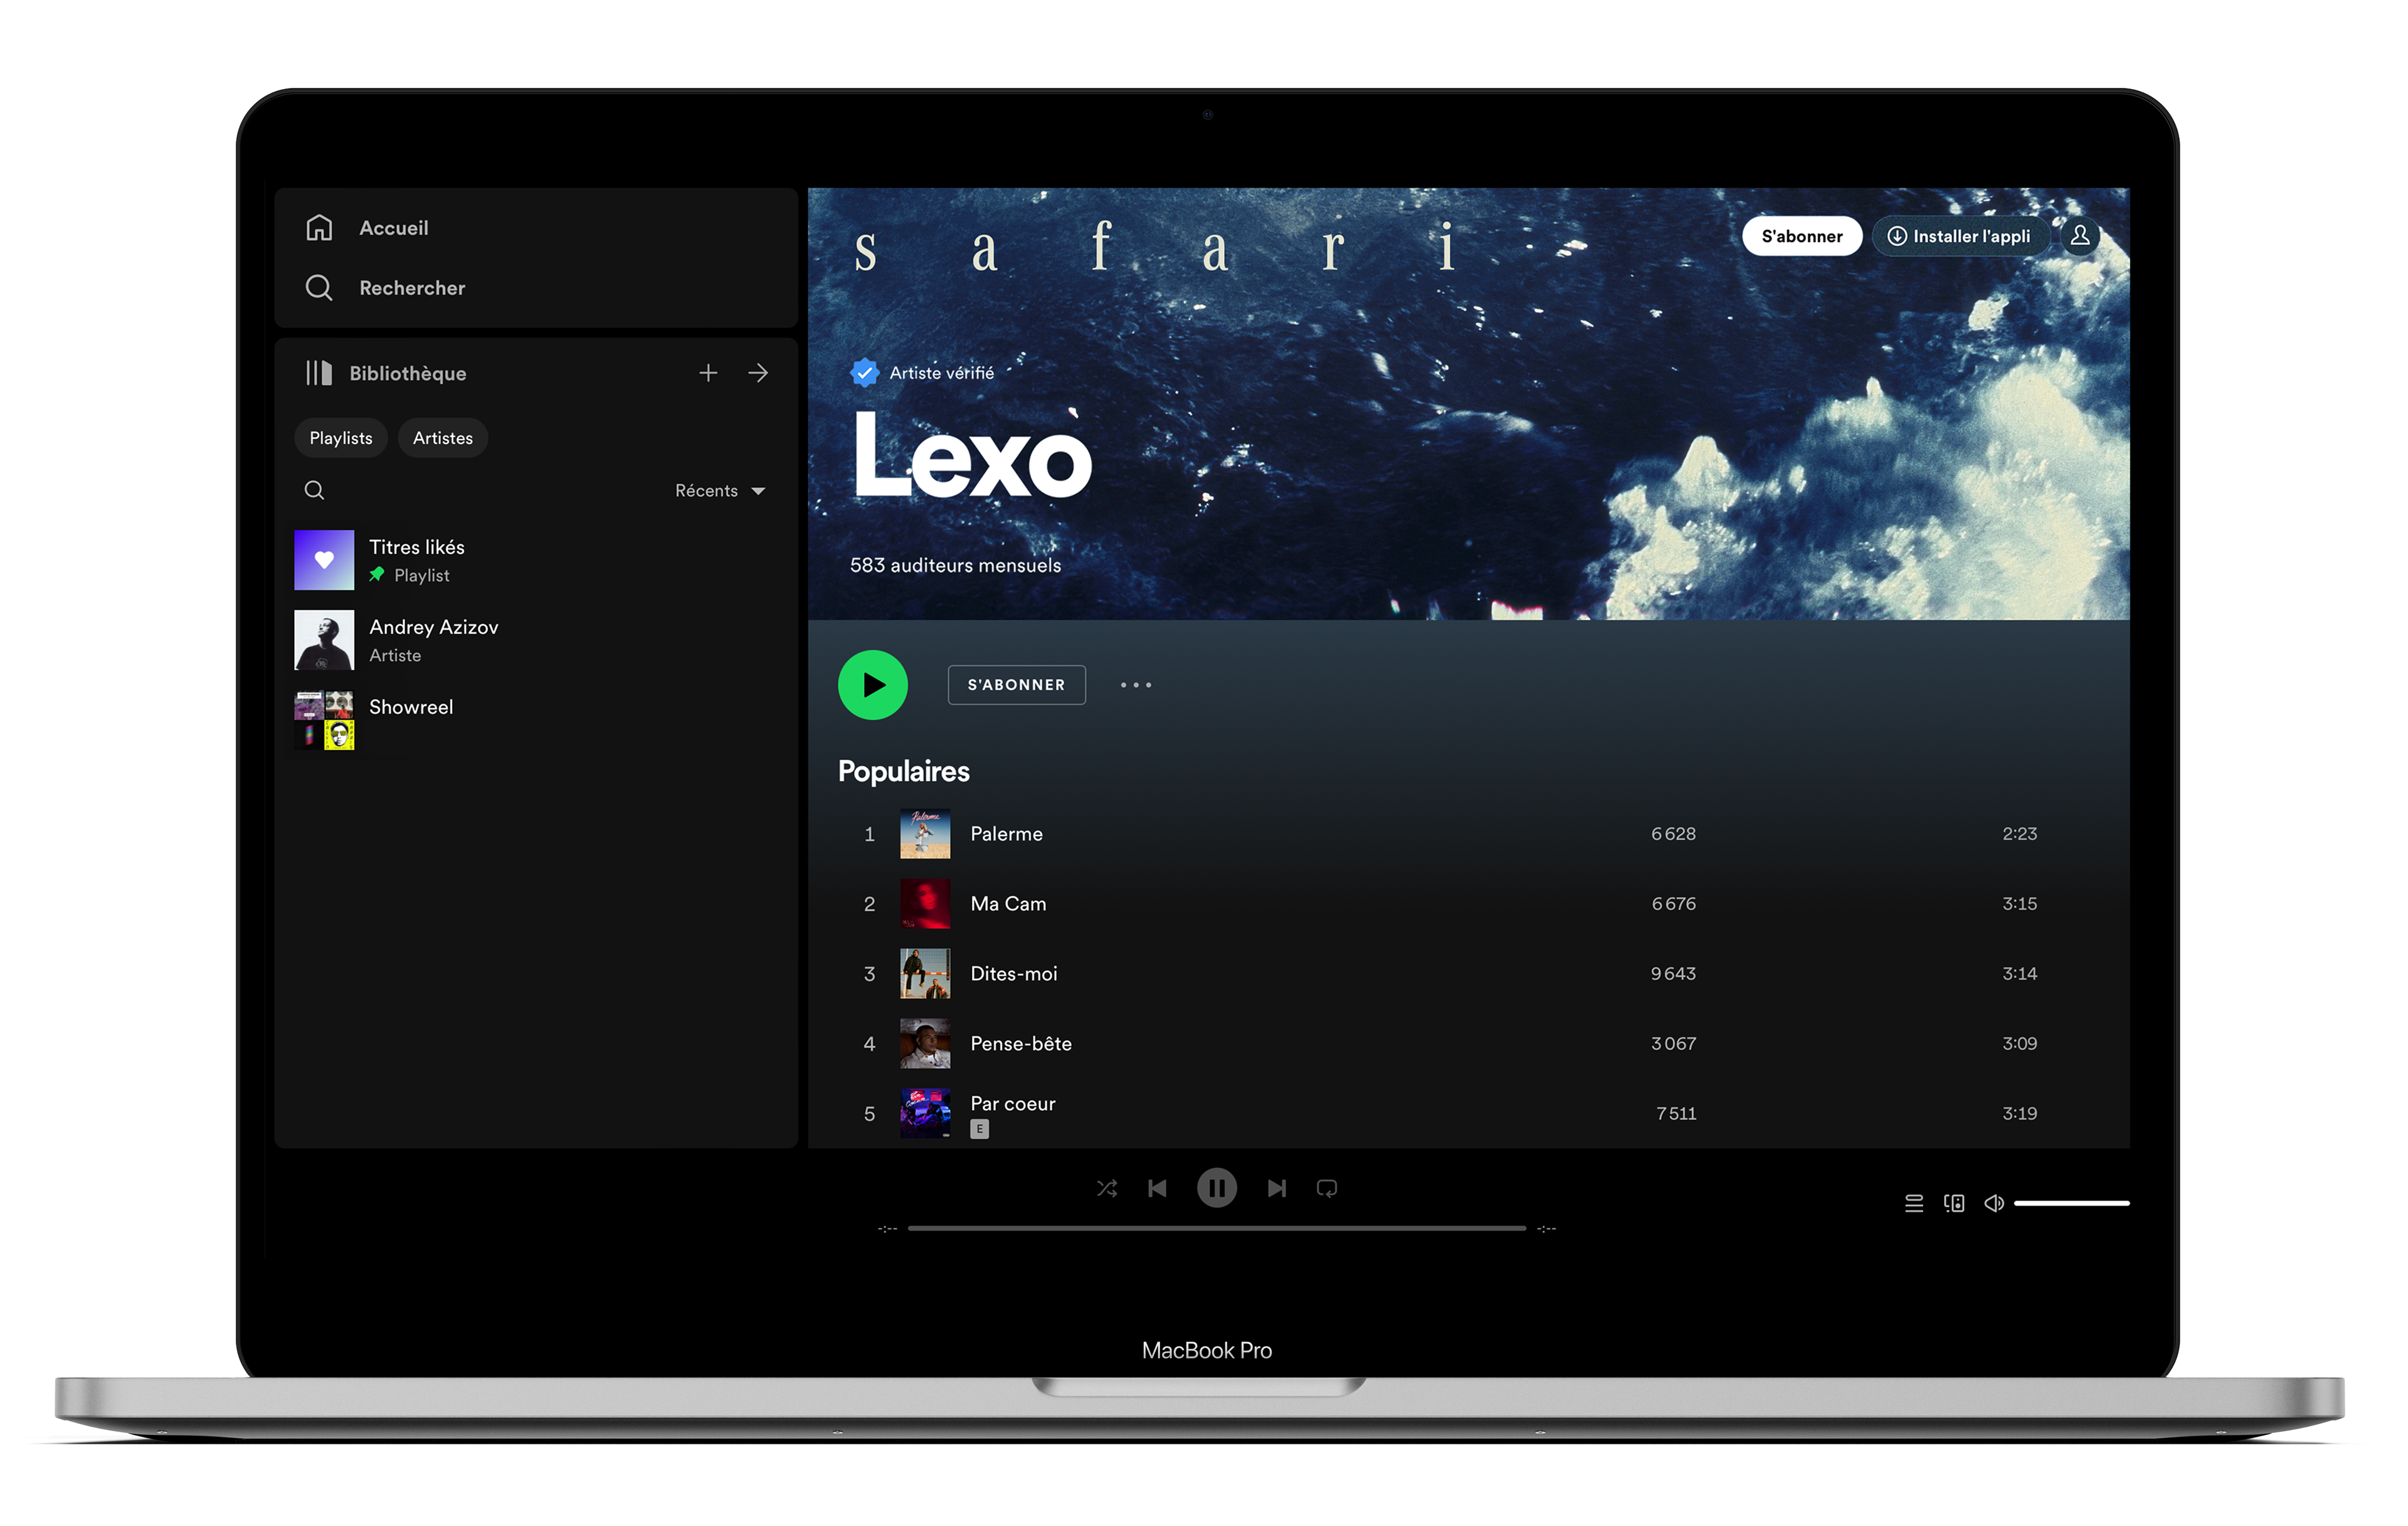Open the user profile icon
The image size is (2408, 1526).
coord(2080,236)
